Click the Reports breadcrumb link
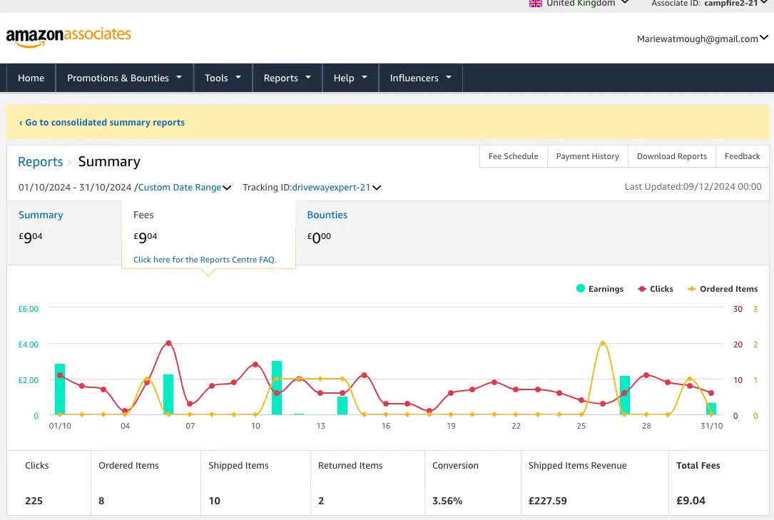This screenshot has height=520, width=774. tap(41, 162)
